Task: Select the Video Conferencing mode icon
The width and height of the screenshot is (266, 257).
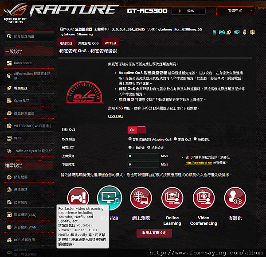Action: (203, 198)
